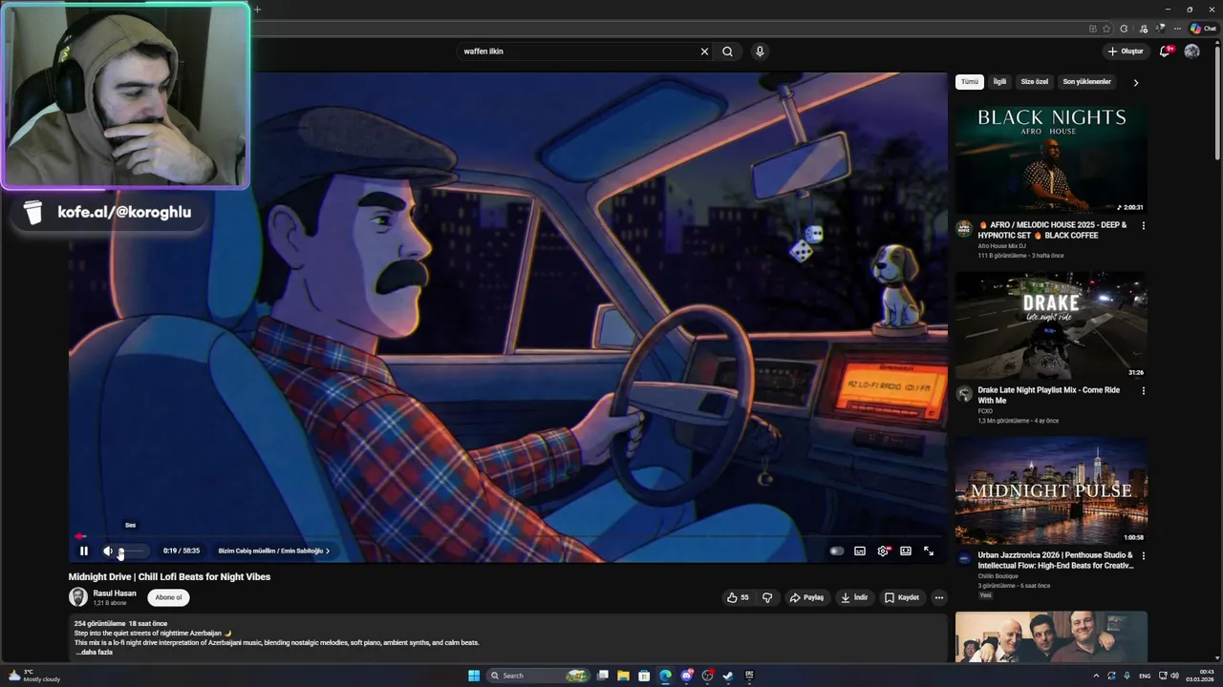Open the Drake late night ride thumbnail
This screenshot has width=1223, height=687.
tap(1051, 325)
